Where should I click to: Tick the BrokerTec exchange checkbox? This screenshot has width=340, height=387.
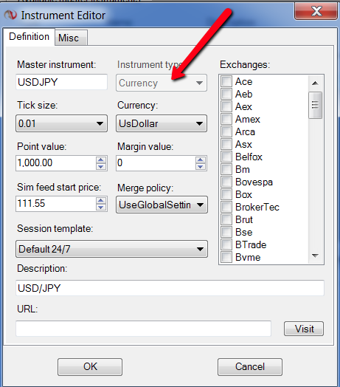(x=226, y=207)
